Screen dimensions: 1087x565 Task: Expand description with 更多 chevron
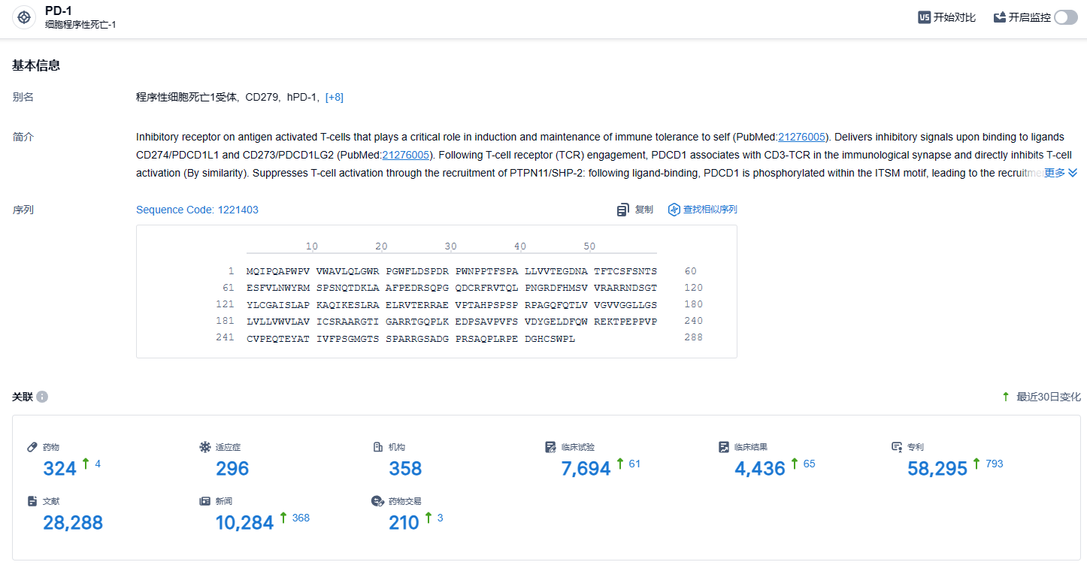pos(1073,173)
